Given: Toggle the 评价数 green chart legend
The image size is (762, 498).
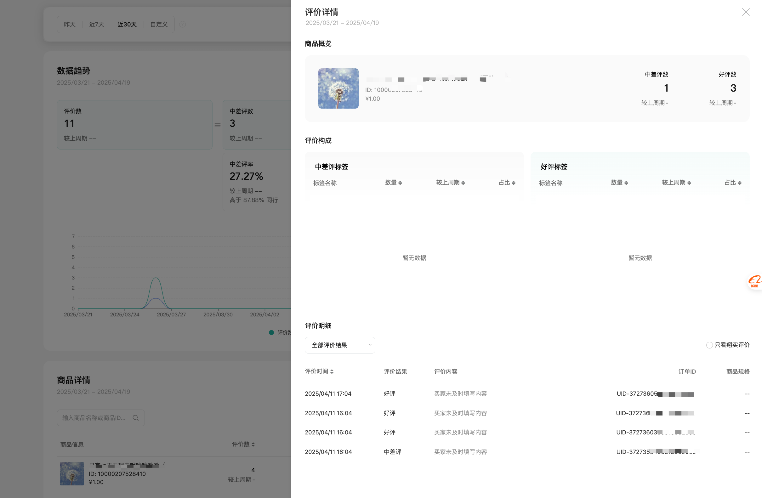Looking at the screenshot, I should (271, 332).
